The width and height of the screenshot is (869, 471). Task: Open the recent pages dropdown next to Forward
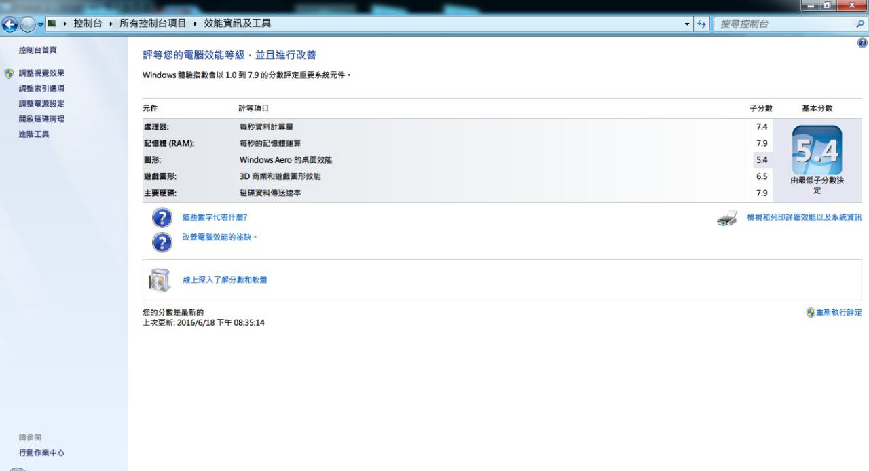pyautogui.click(x=40, y=24)
